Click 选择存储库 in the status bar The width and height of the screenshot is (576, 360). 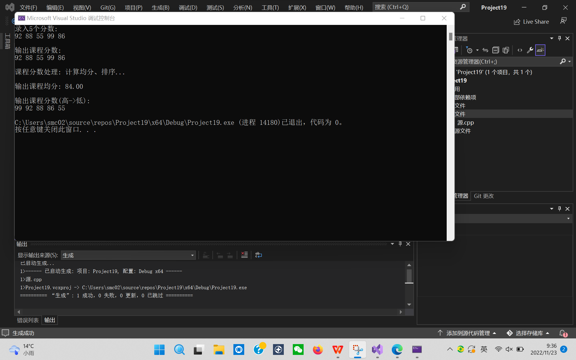point(529,333)
